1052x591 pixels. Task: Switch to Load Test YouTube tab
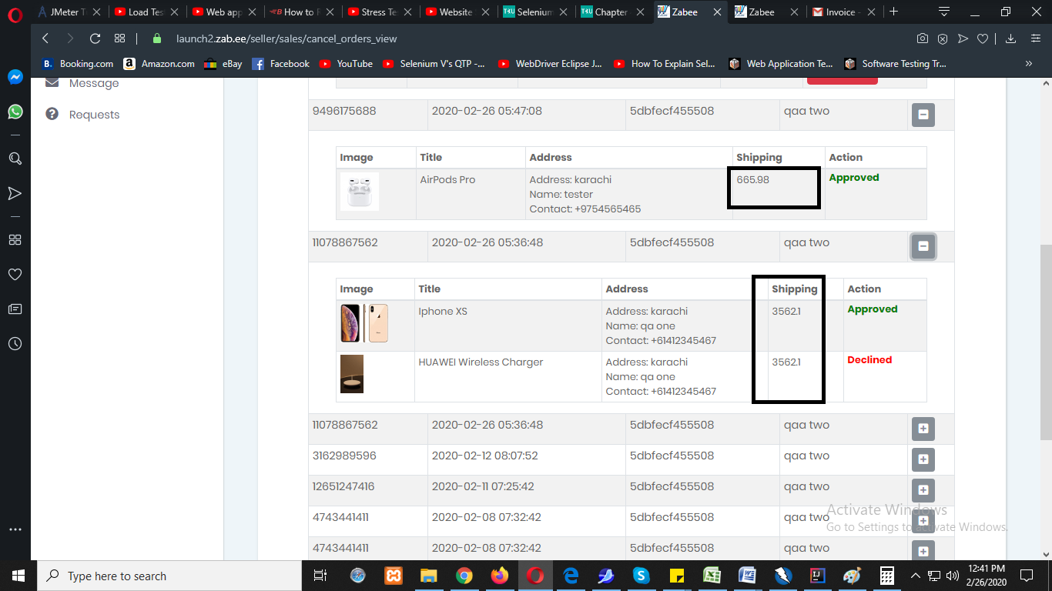coord(146,12)
